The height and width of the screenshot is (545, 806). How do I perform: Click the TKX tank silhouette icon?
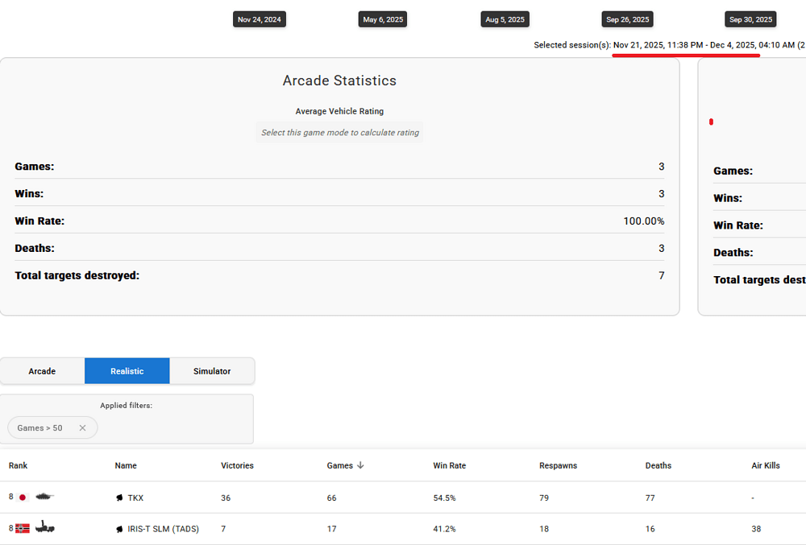pos(44,498)
